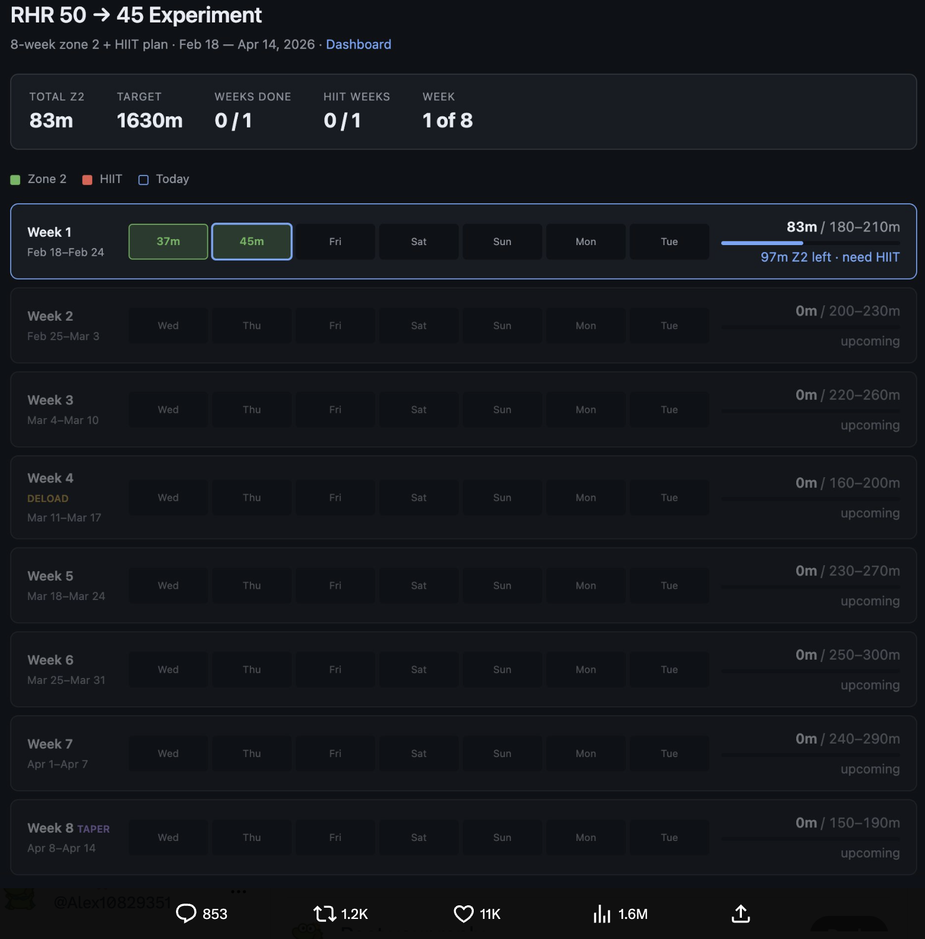Click Week 1 progress bar
925x939 pixels.
810,243
